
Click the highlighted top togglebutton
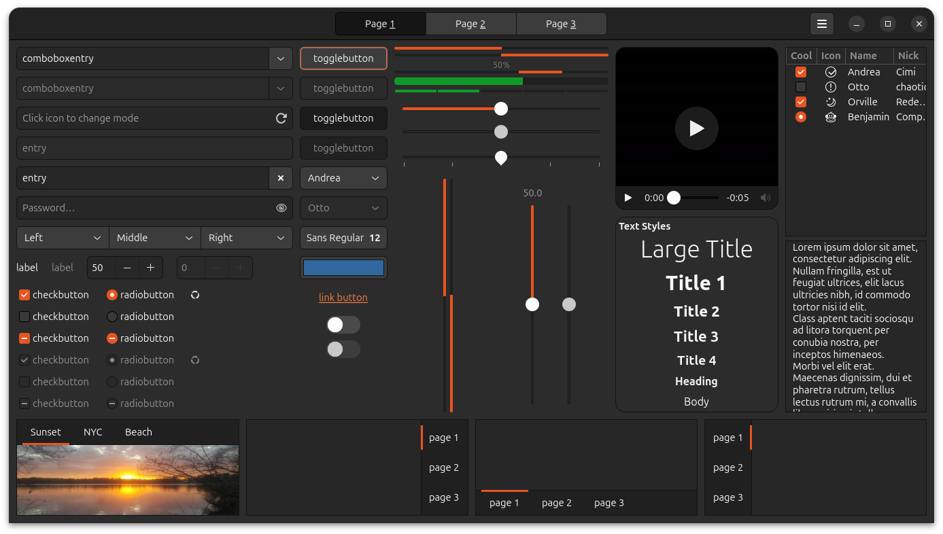pos(343,58)
